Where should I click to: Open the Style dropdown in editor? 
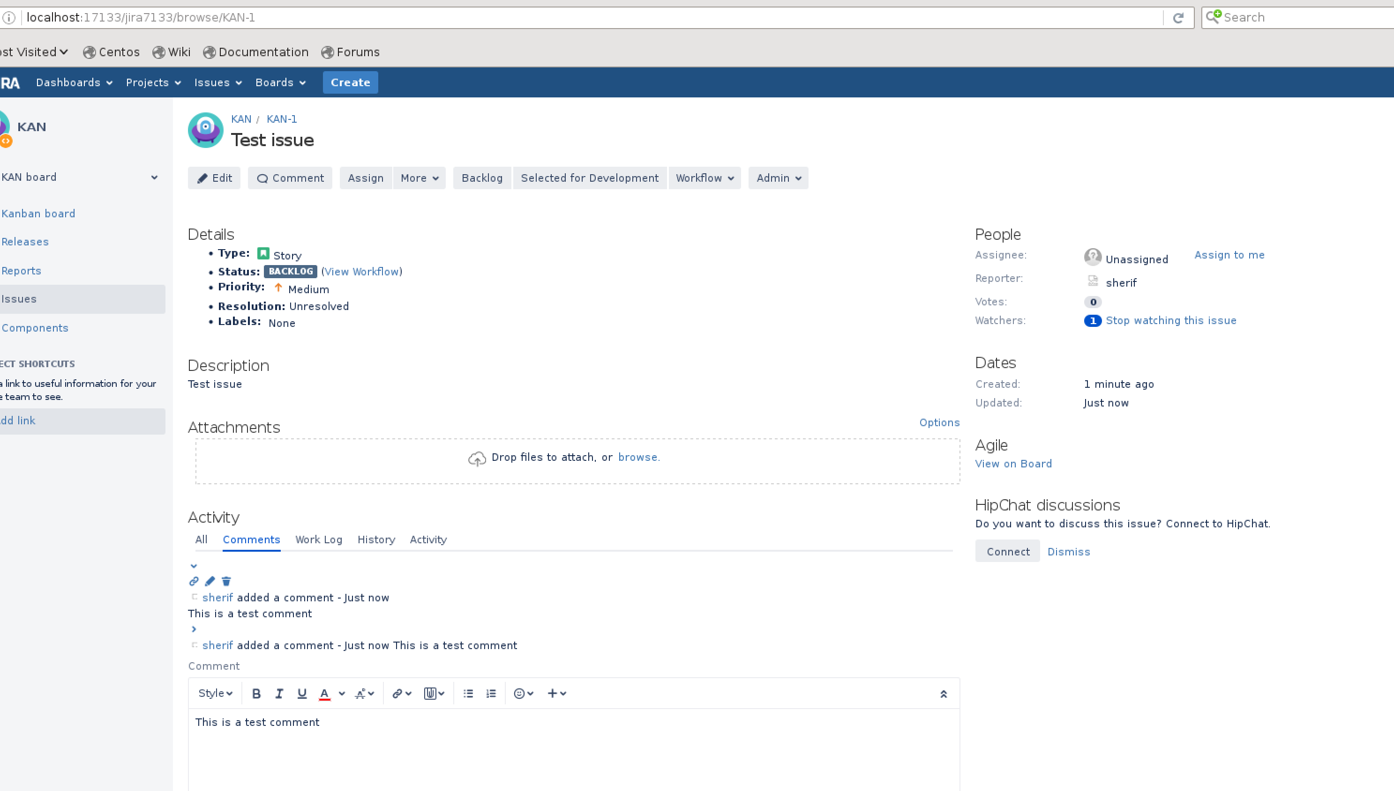point(215,693)
